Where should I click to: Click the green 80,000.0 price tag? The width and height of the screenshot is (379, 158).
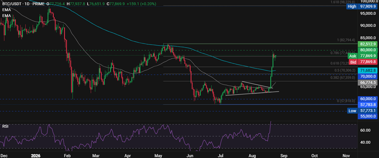coord(367,50)
